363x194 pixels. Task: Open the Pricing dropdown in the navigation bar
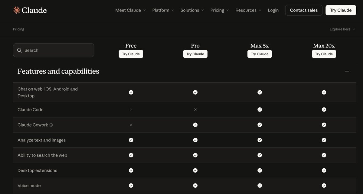220,10
